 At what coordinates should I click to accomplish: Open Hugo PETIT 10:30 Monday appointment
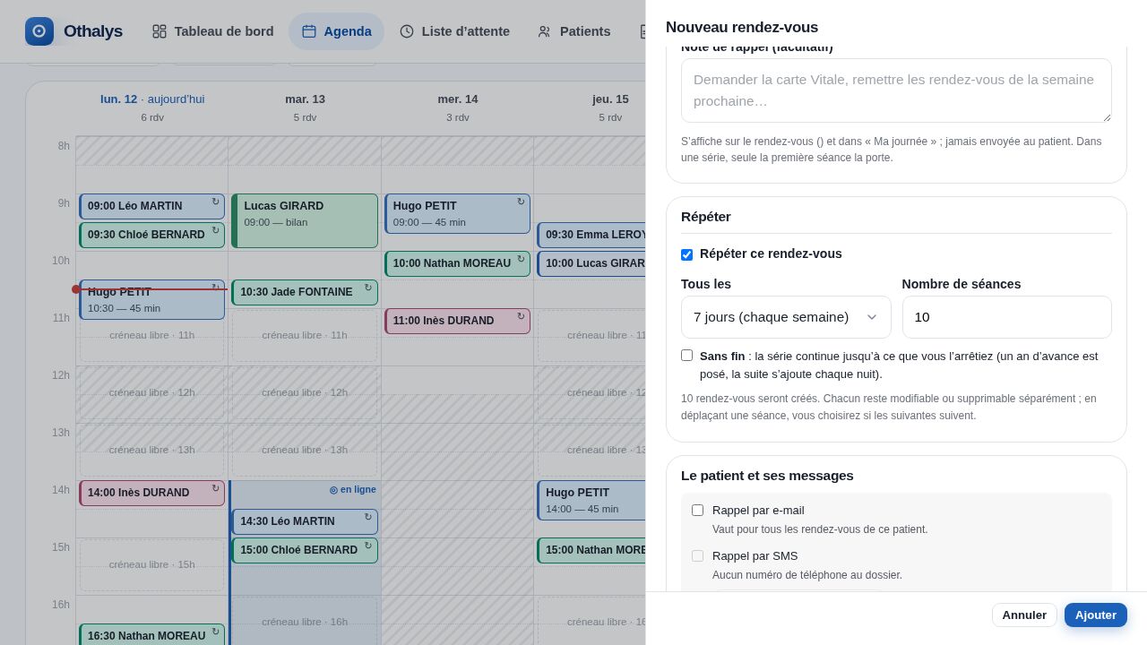click(x=152, y=300)
